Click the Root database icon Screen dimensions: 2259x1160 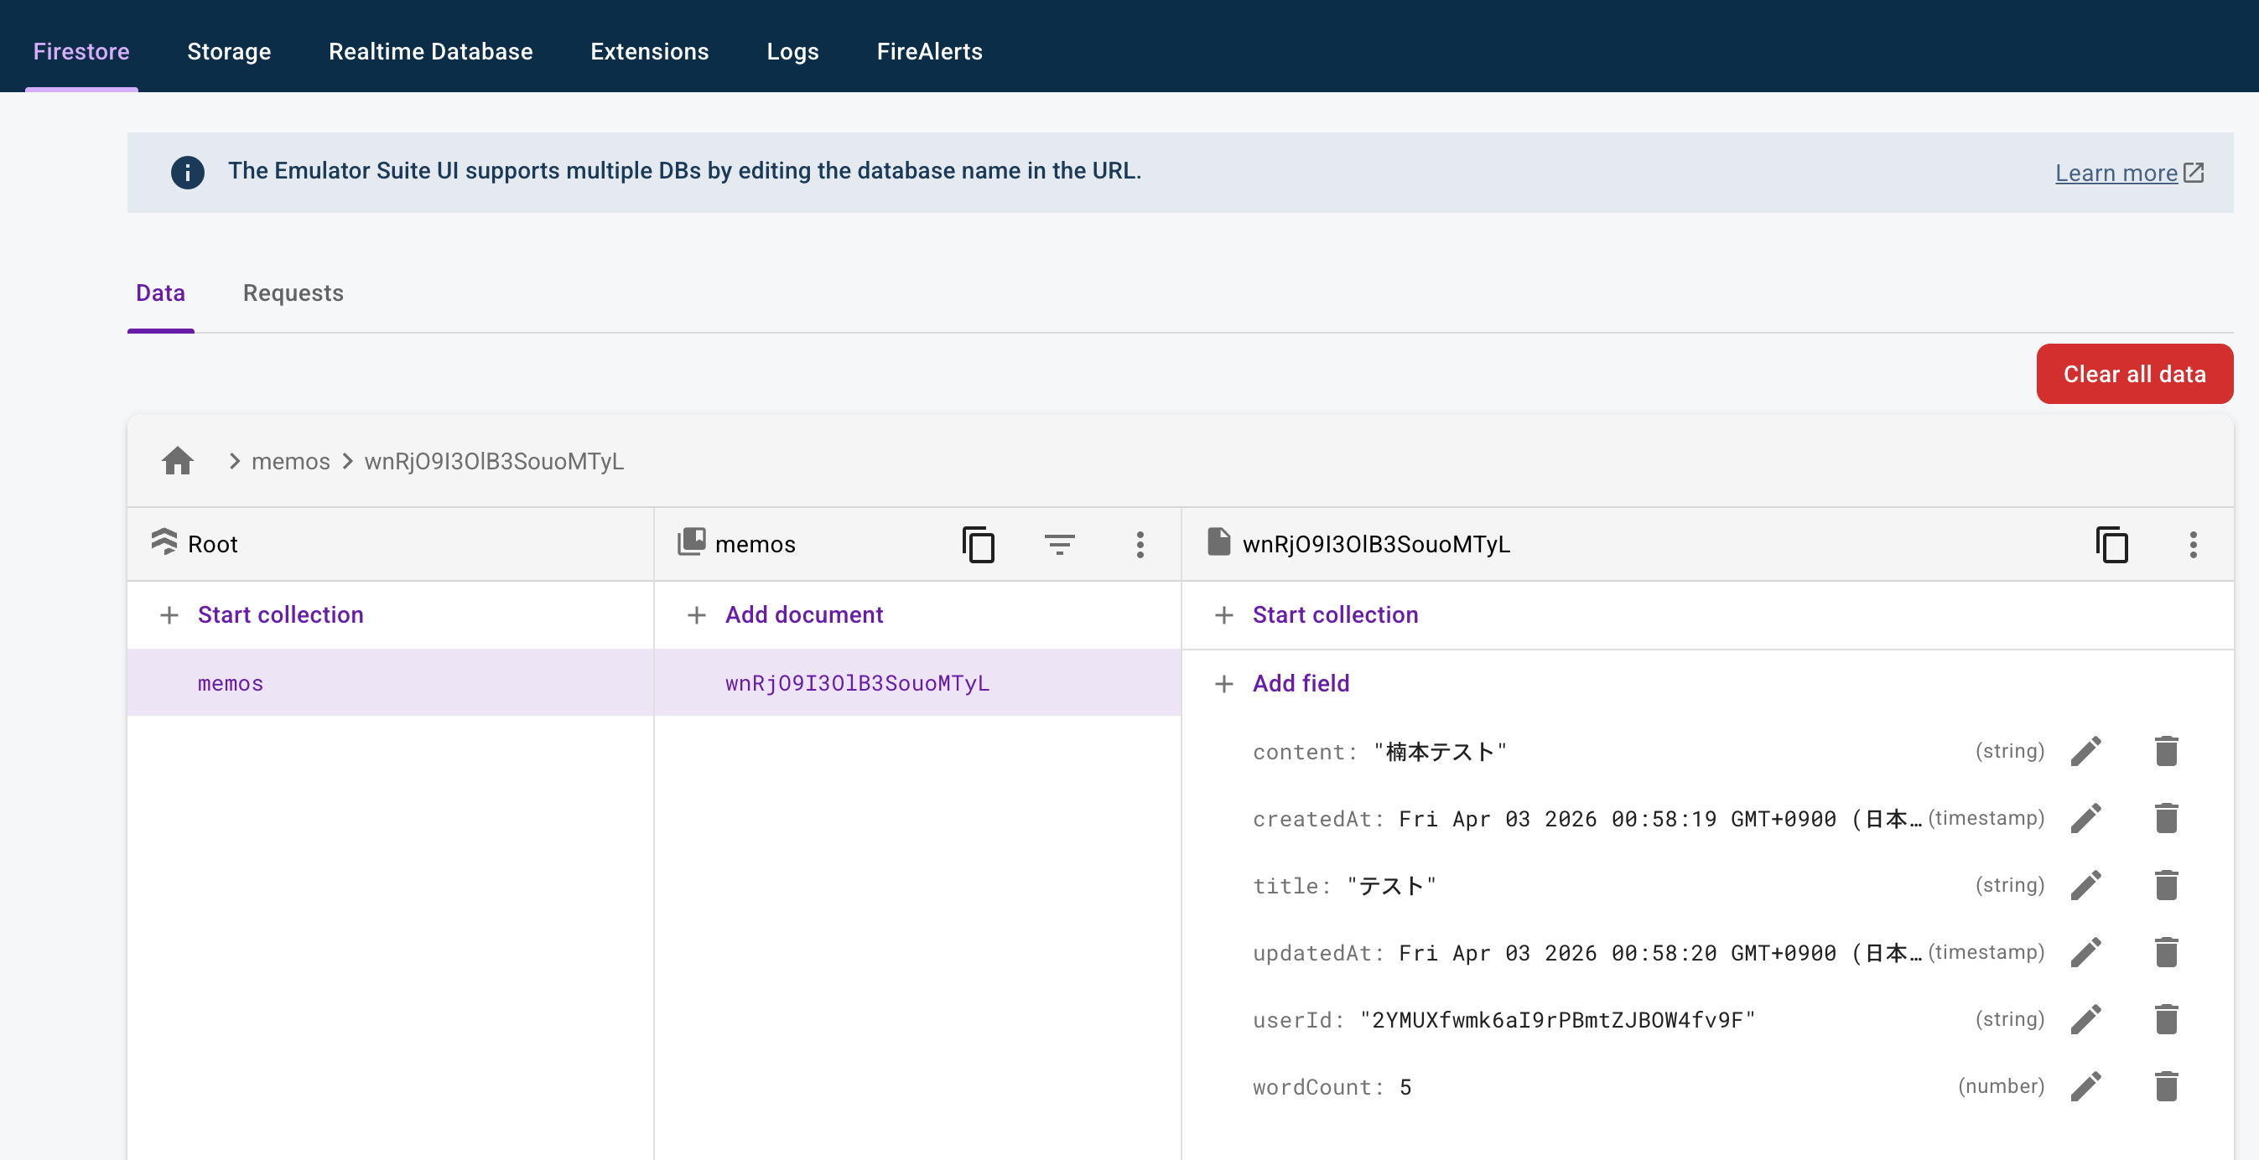[x=164, y=541]
